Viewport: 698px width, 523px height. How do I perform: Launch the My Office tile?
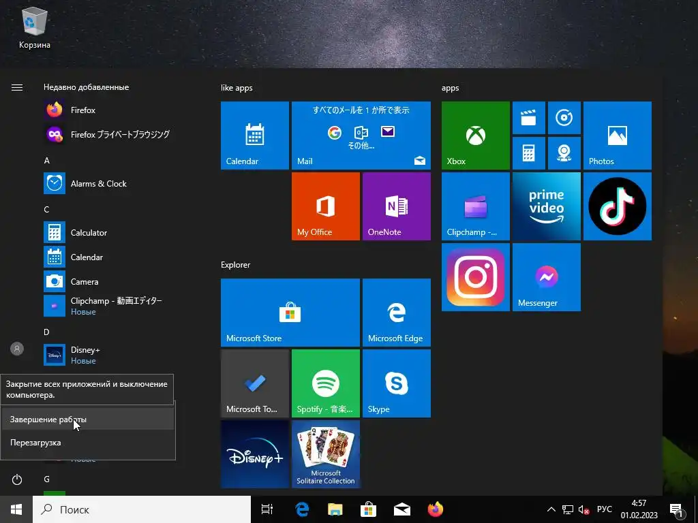point(325,206)
